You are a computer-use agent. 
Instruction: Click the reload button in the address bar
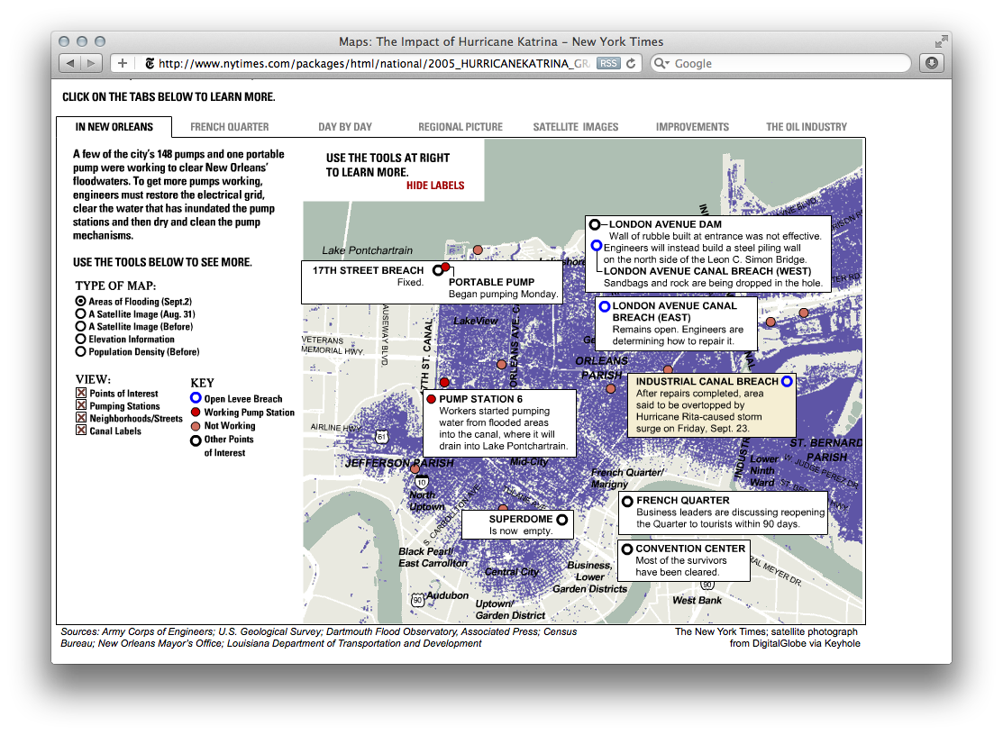(632, 63)
